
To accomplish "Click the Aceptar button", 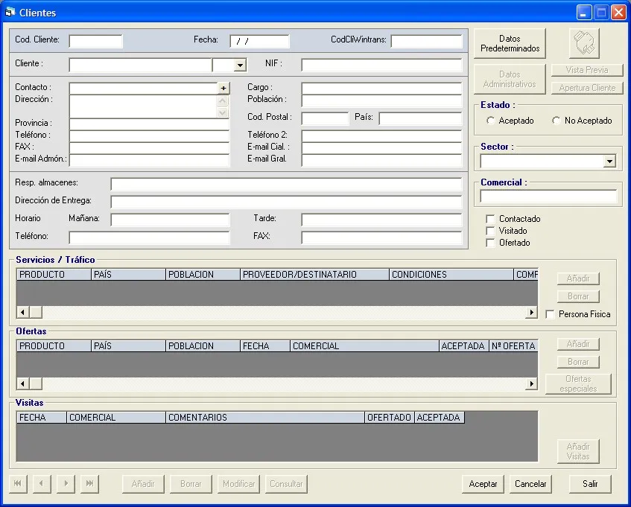I will pyautogui.click(x=483, y=484).
